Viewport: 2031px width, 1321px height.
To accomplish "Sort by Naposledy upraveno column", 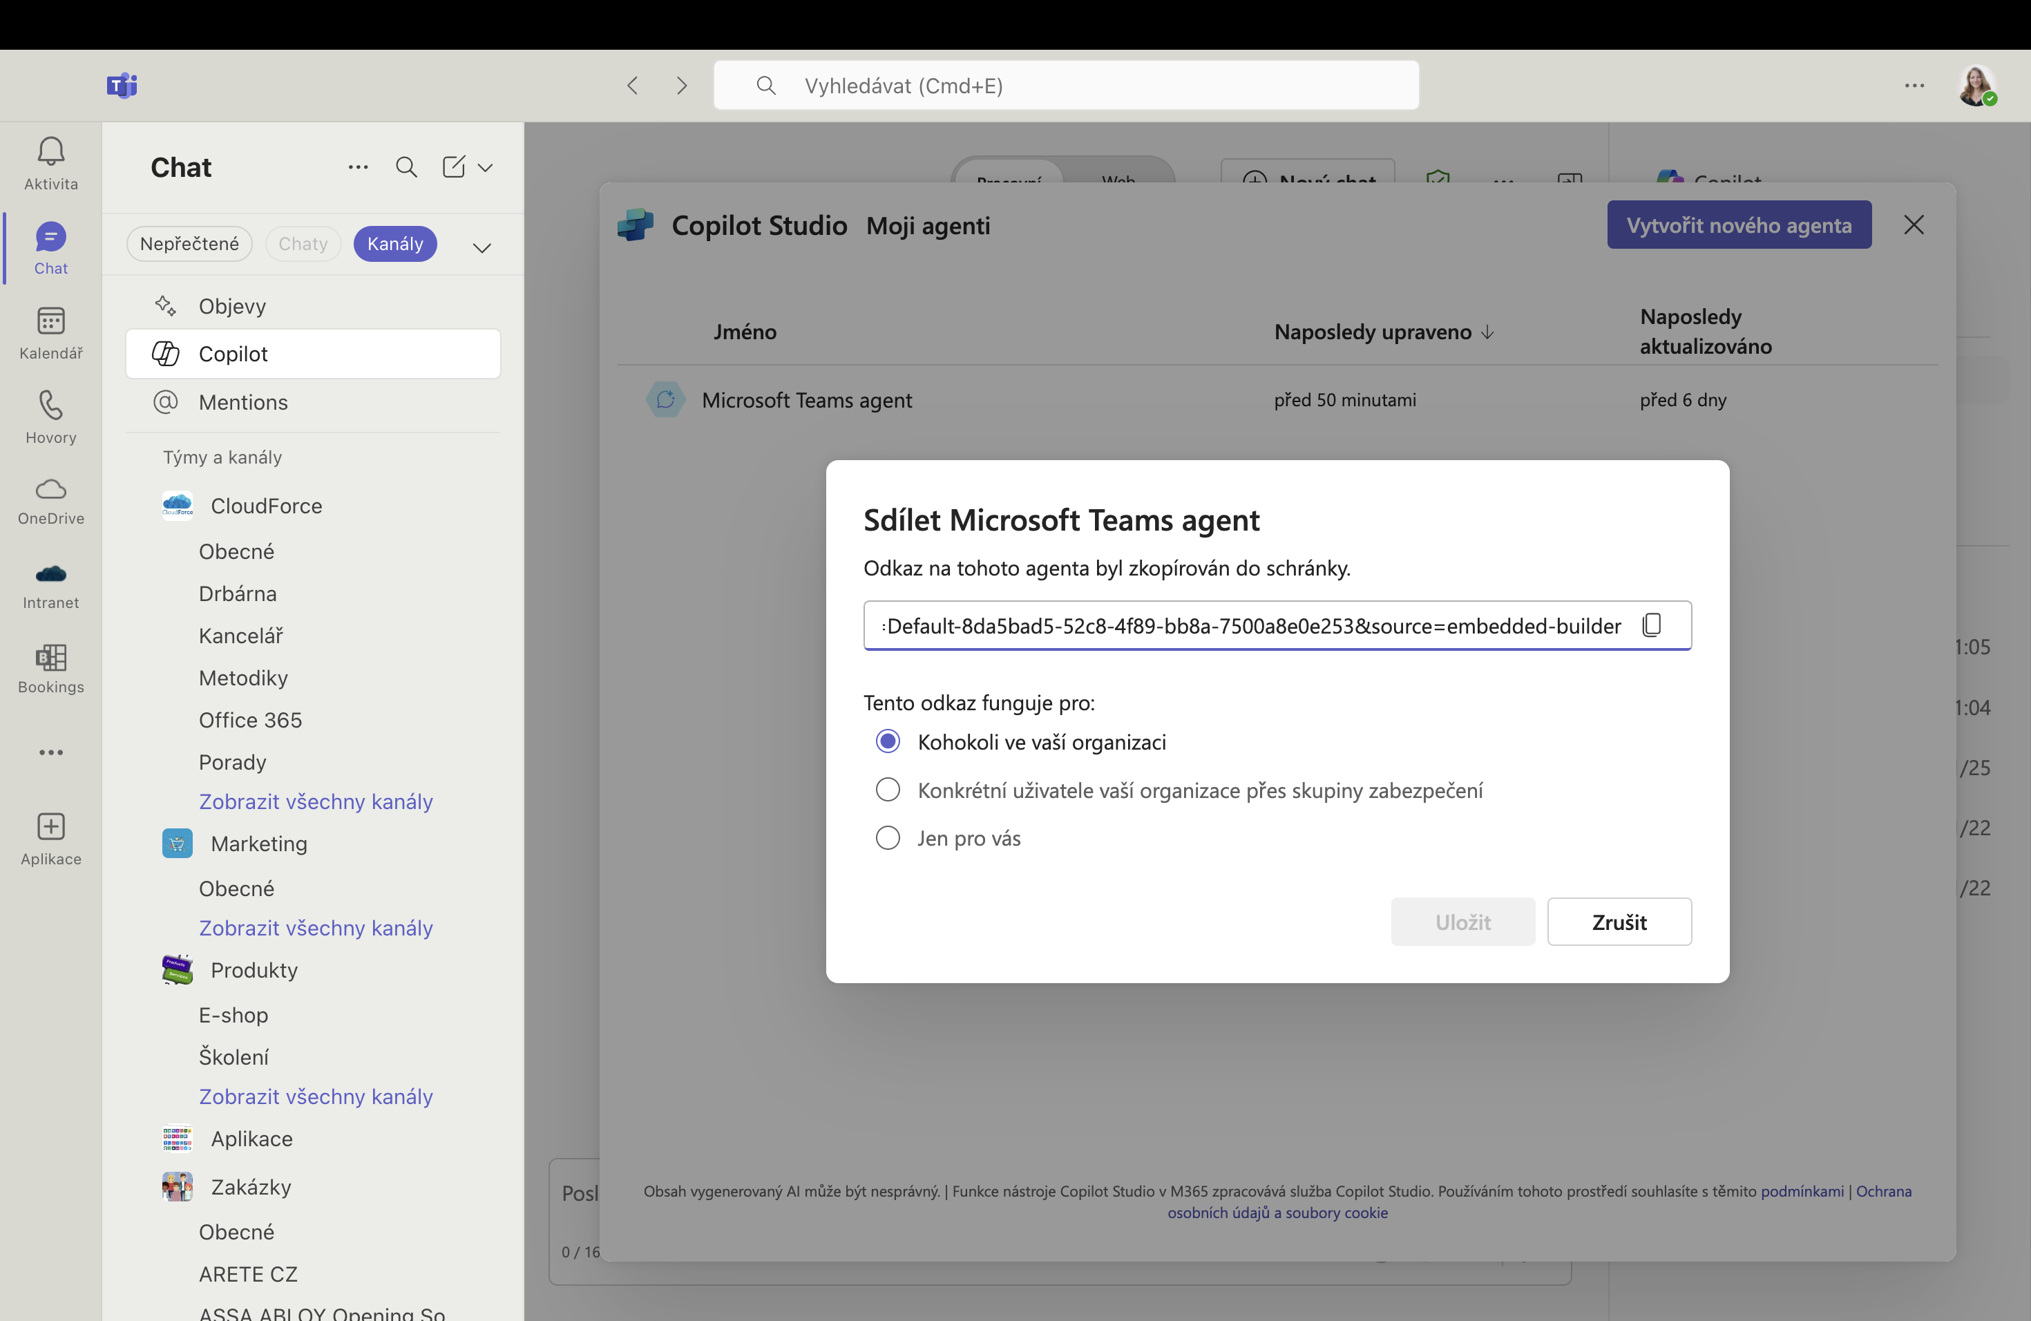I will click(x=1384, y=332).
